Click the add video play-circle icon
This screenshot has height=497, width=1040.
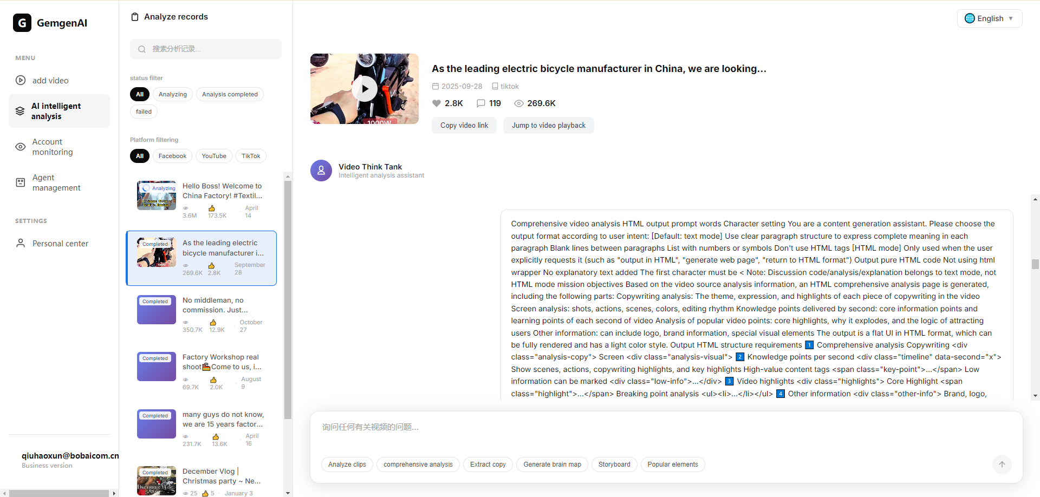21,80
